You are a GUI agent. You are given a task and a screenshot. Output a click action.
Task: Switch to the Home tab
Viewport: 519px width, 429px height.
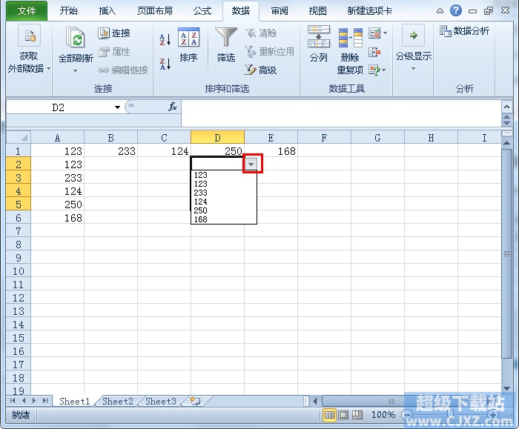tap(68, 11)
